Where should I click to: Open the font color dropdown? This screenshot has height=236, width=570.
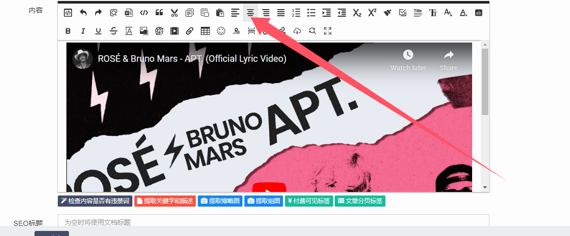[463, 13]
